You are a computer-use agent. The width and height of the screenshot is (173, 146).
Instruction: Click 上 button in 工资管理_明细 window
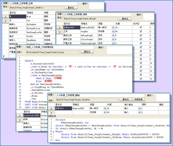click(60, 28)
